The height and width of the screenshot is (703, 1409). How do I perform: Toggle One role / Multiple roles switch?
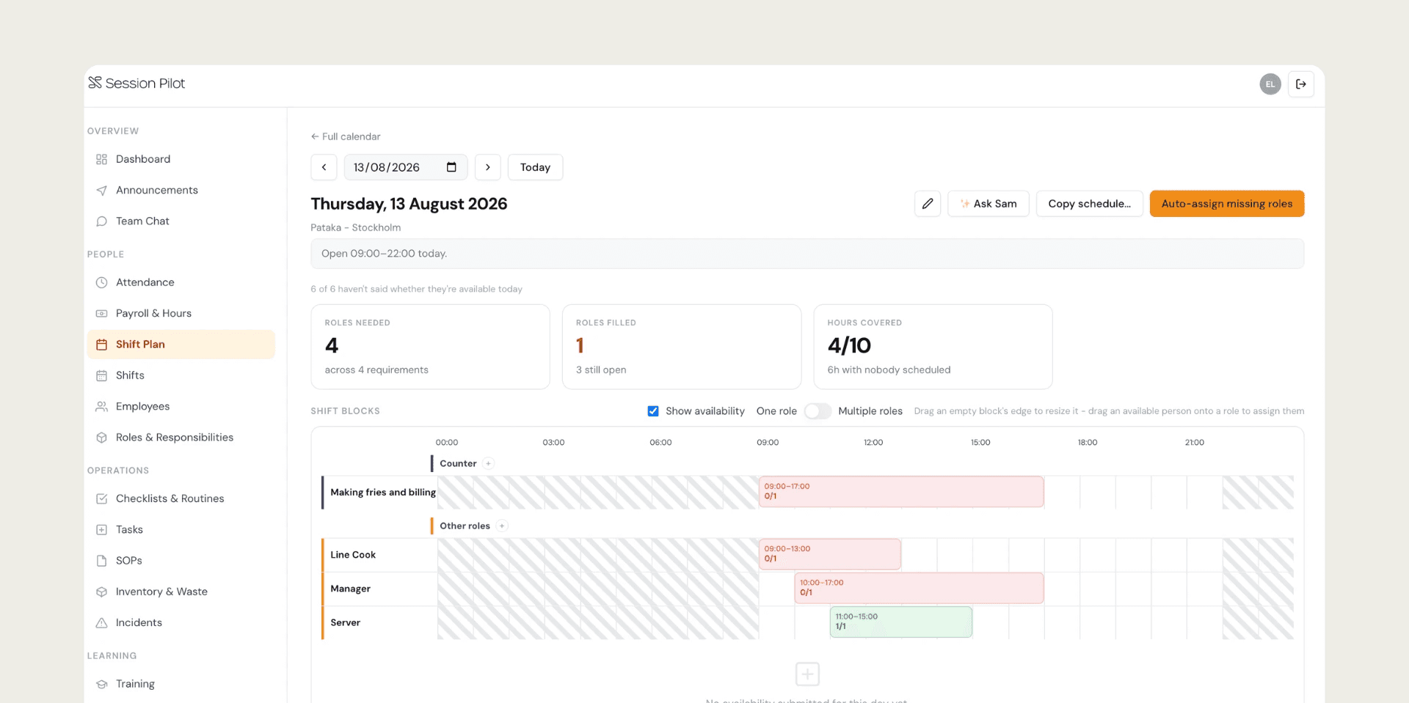tap(818, 411)
